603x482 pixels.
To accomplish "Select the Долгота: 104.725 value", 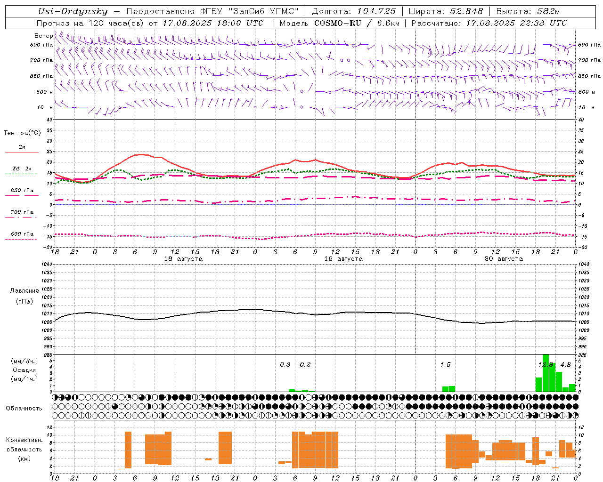I will coord(354,11).
